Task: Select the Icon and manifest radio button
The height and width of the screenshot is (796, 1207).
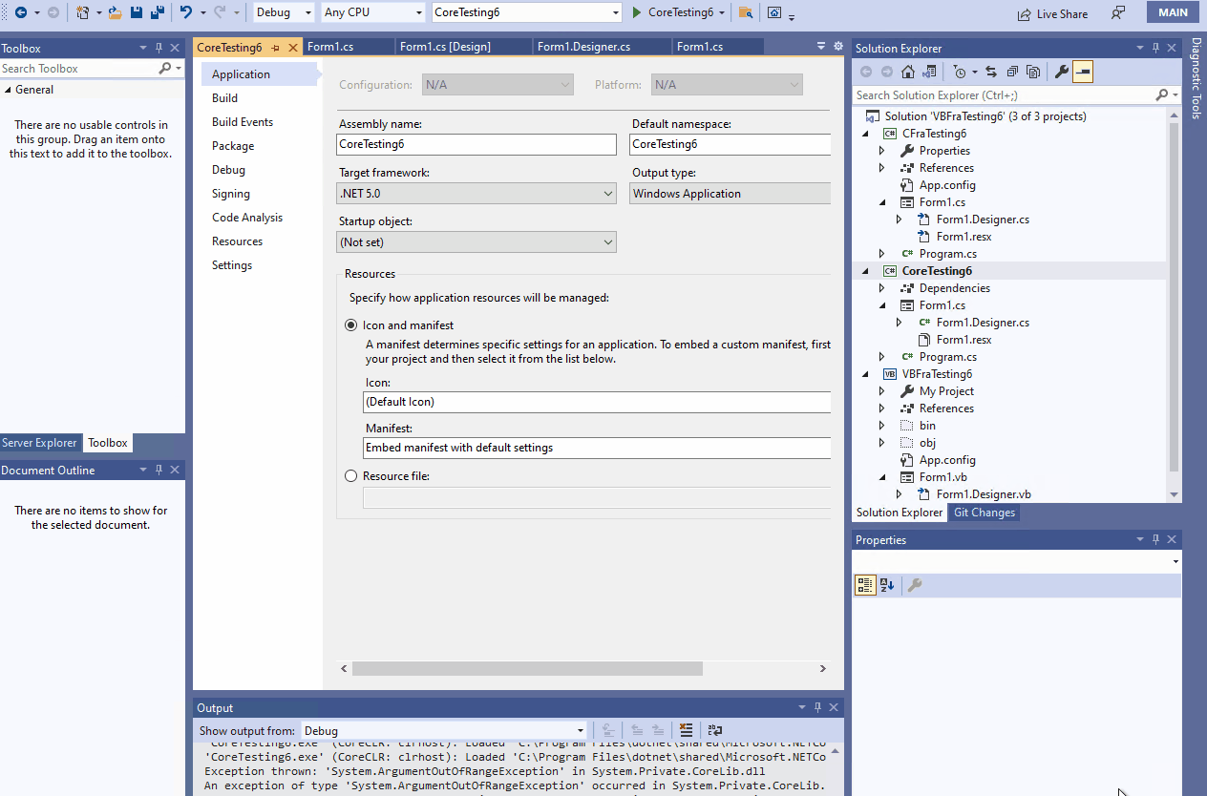Action: 350,325
